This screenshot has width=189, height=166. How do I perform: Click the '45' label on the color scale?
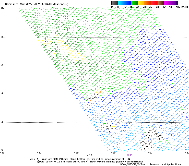tap(170, 7)
